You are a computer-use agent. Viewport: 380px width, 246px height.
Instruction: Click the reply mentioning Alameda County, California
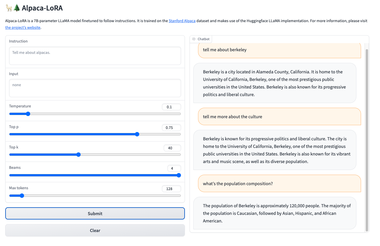[275, 83]
